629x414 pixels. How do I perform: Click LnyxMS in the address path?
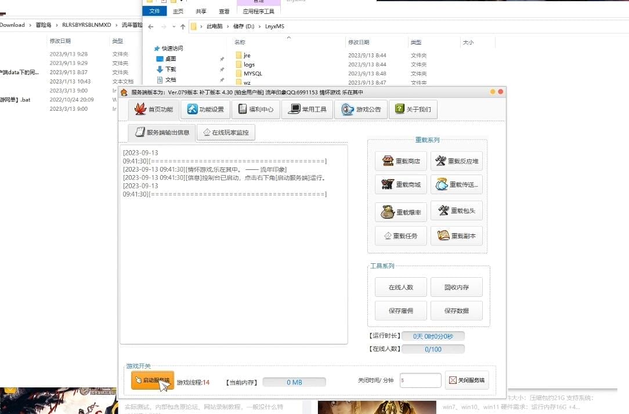tap(274, 27)
